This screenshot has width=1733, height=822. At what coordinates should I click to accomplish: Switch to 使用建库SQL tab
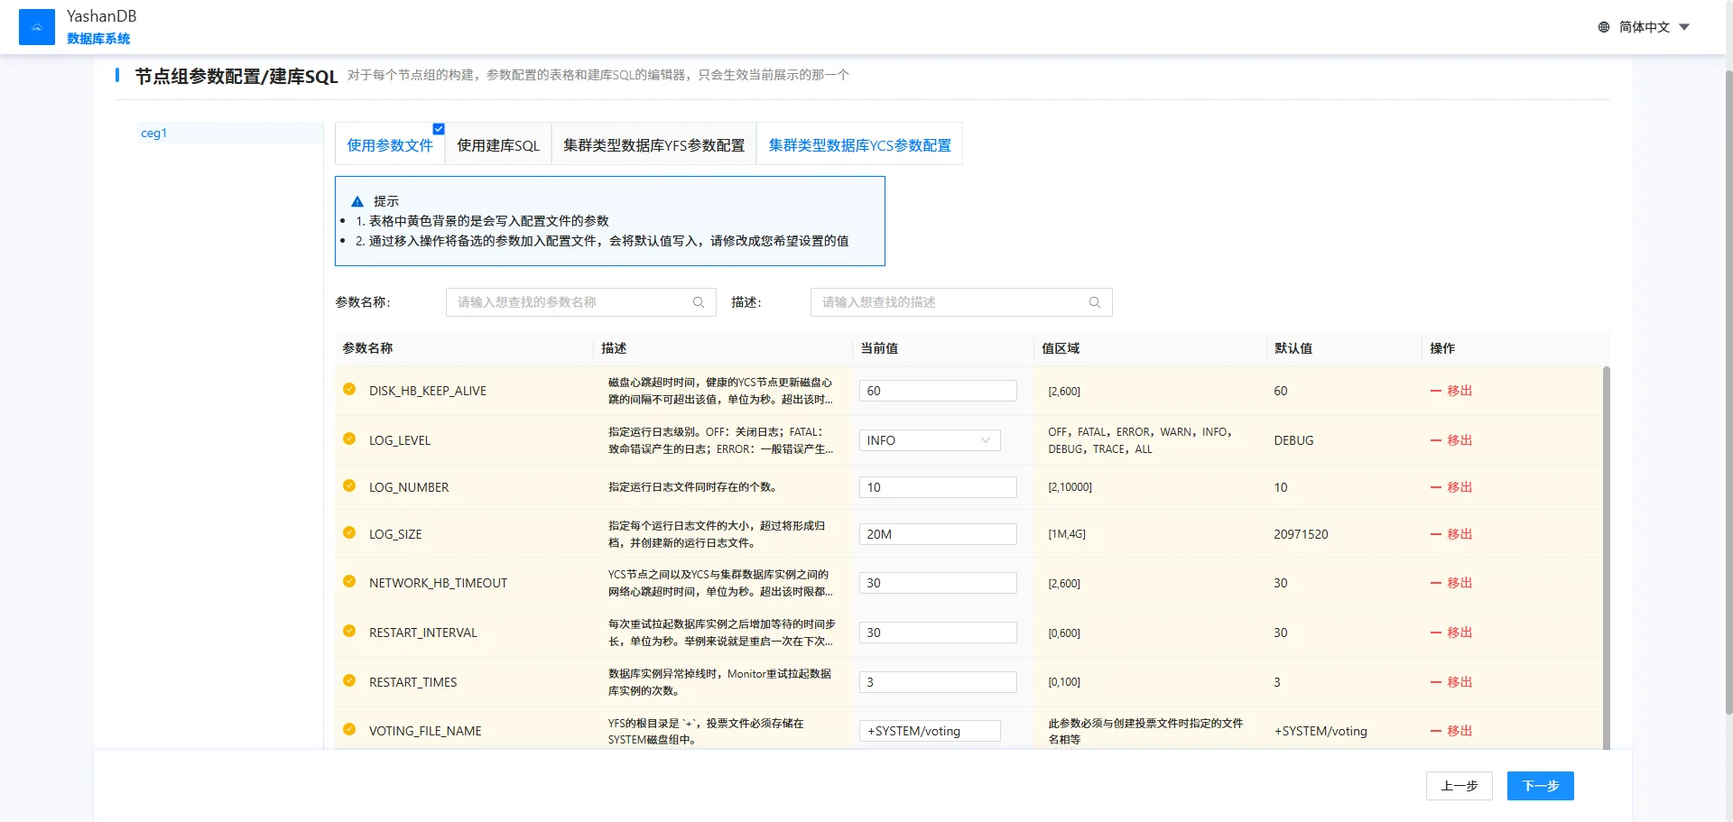click(498, 145)
